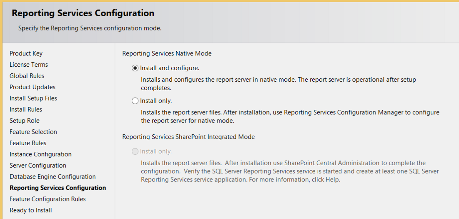This screenshot has width=459, height=219.
Task: Click the "Reporting Services Native Mode" heading
Action: tap(167, 53)
